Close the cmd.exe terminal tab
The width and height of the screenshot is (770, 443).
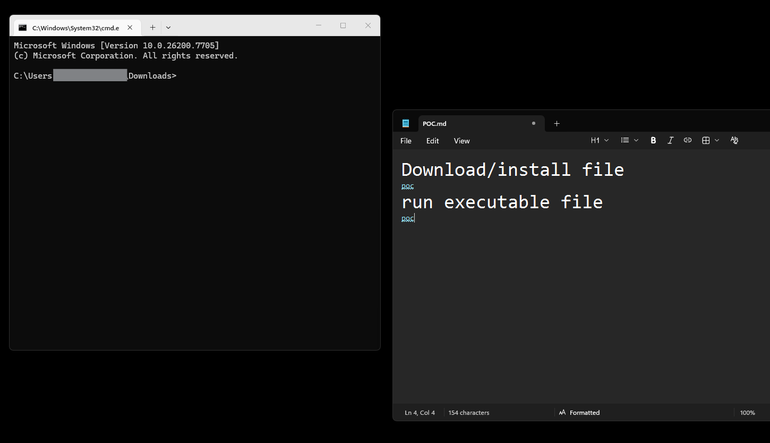tap(130, 28)
